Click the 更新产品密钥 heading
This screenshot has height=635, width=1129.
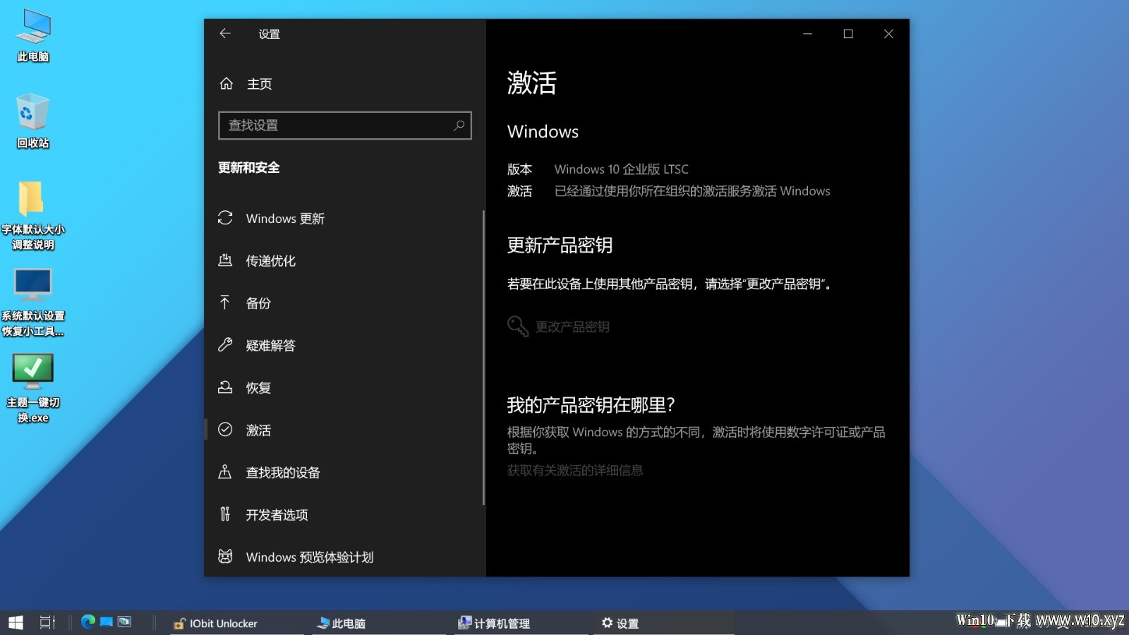tap(560, 246)
